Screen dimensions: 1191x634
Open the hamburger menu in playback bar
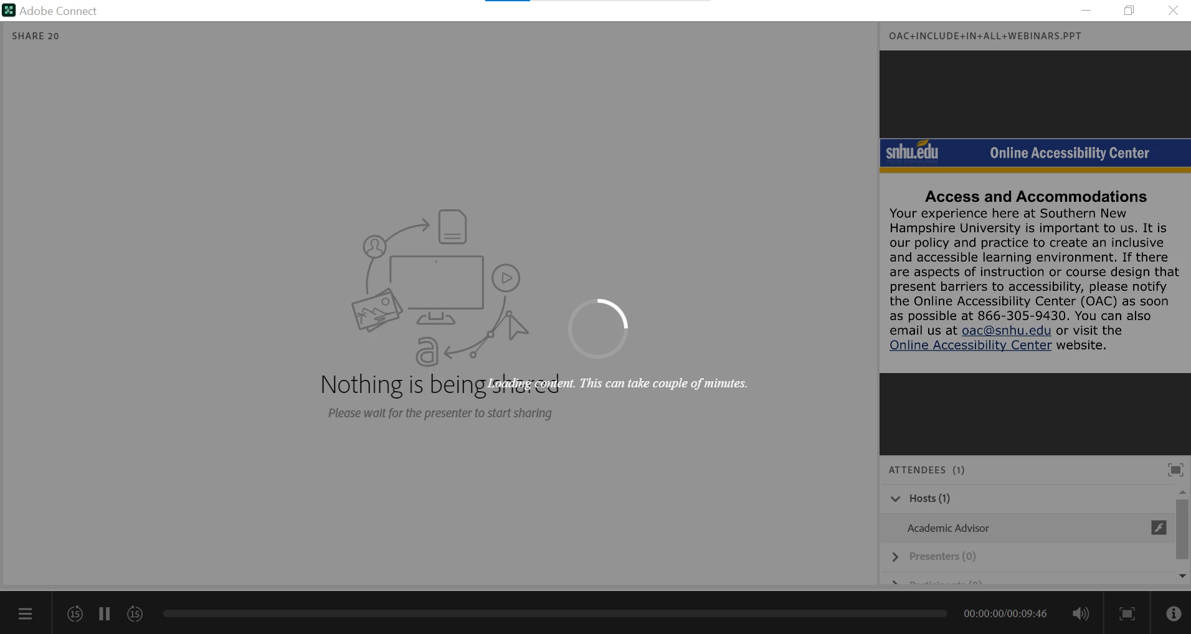[25, 614]
